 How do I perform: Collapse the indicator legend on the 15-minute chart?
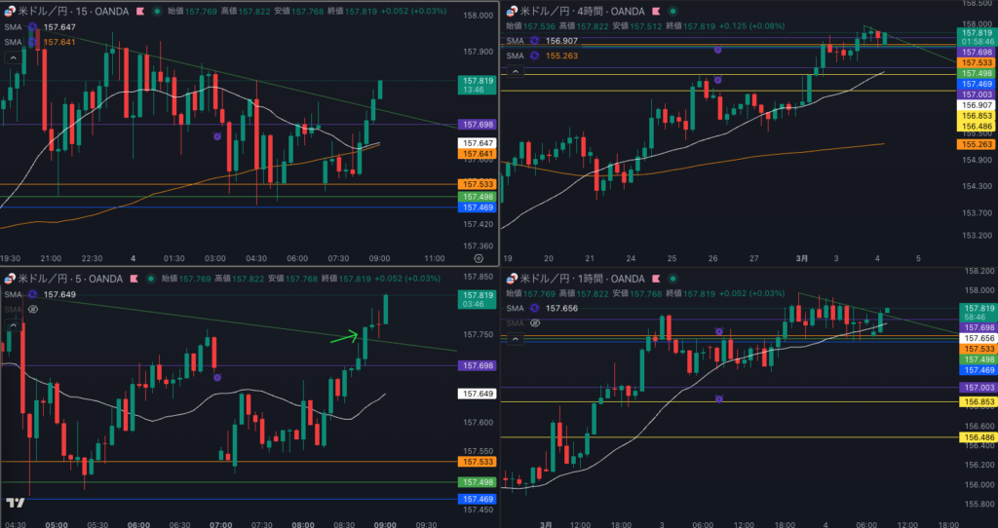(12, 57)
